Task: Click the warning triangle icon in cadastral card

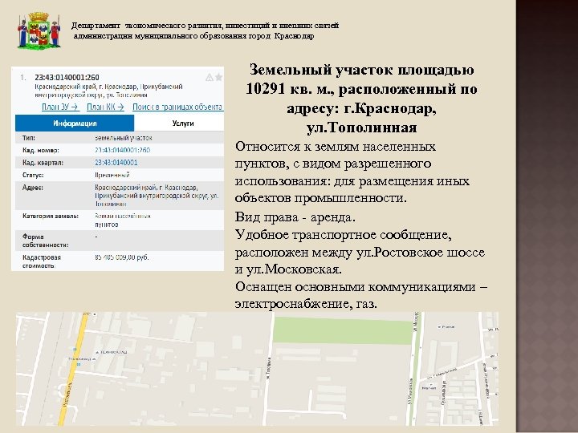Action: [x=210, y=77]
